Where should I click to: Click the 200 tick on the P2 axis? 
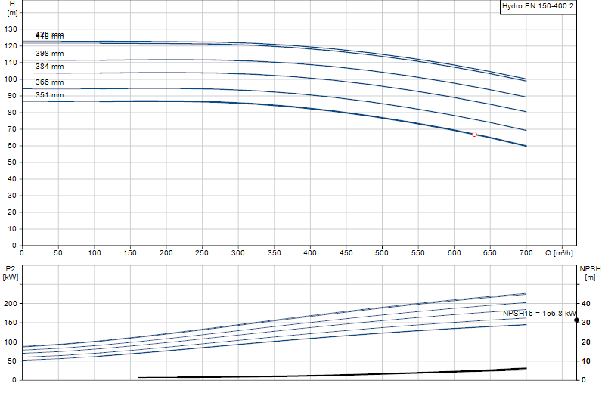(11, 304)
